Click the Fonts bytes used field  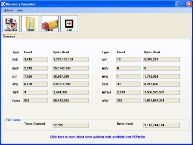click(70, 101)
